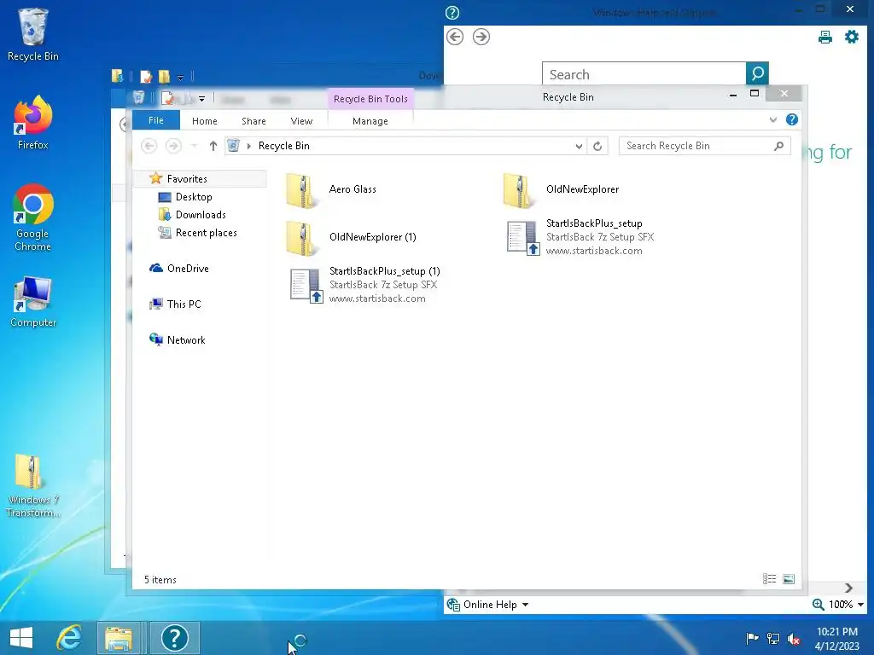Select StartIsBackPlus_setup (1) installer icon
Viewport: 874px width, 655px height.
tap(306, 286)
